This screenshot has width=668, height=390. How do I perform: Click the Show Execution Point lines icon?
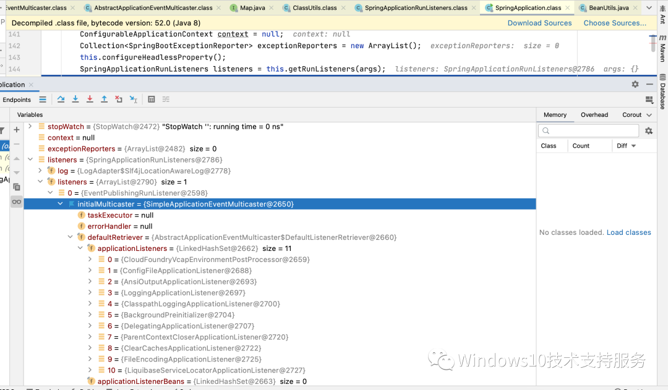(43, 100)
